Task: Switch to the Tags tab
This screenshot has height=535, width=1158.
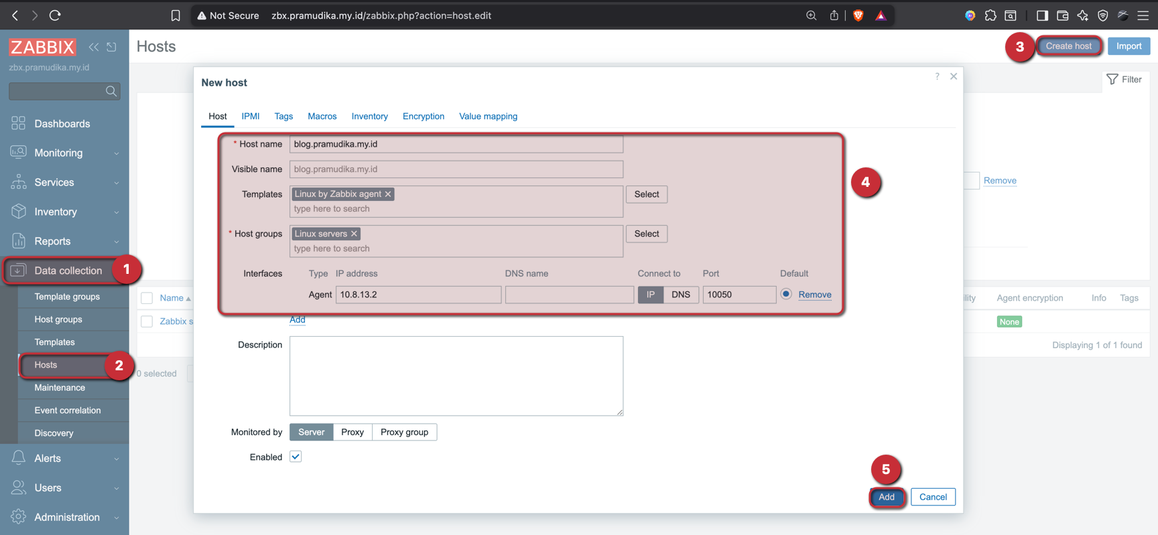Action: (x=283, y=116)
